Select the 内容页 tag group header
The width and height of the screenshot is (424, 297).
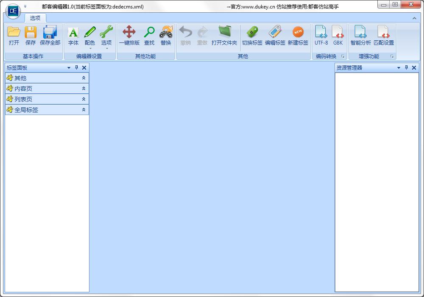pyautogui.click(x=47, y=88)
